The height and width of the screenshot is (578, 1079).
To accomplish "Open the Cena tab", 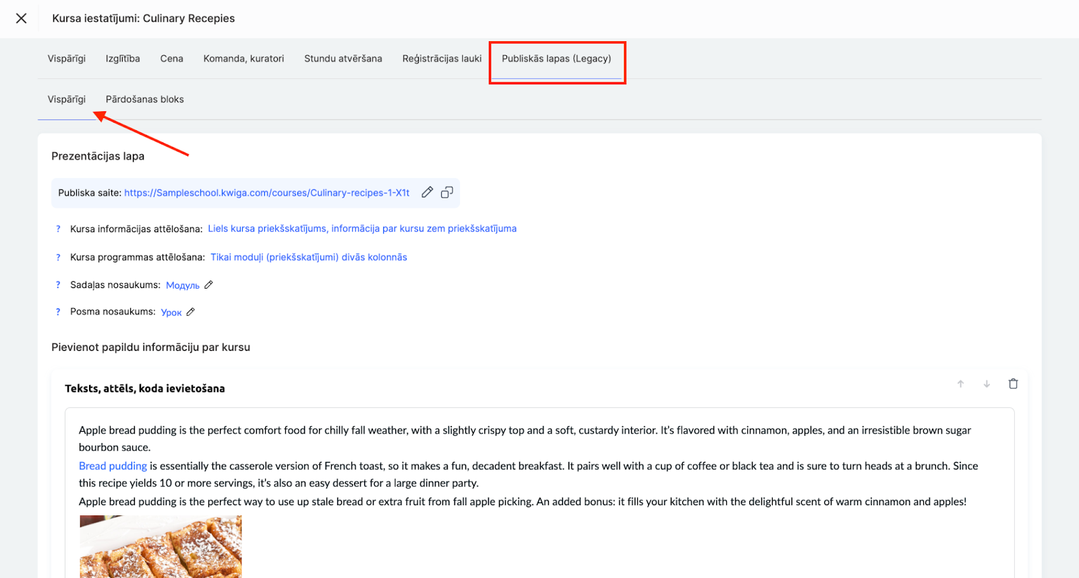I will (172, 59).
